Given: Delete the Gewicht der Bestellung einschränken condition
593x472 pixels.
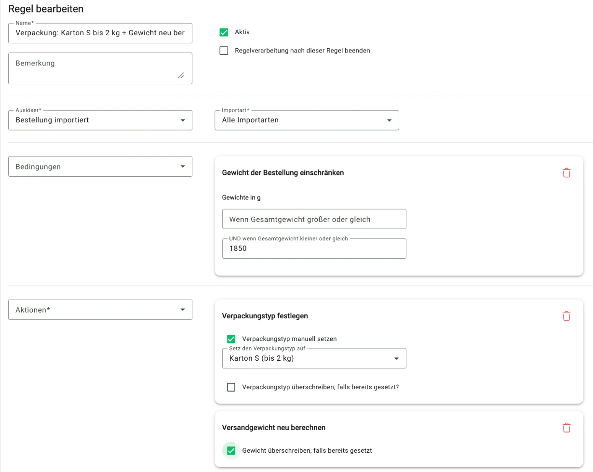Looking at the screenshot, I should 566,173.
